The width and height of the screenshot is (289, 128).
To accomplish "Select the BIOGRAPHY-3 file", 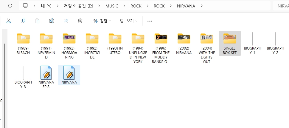I will [x=23, y=77].
